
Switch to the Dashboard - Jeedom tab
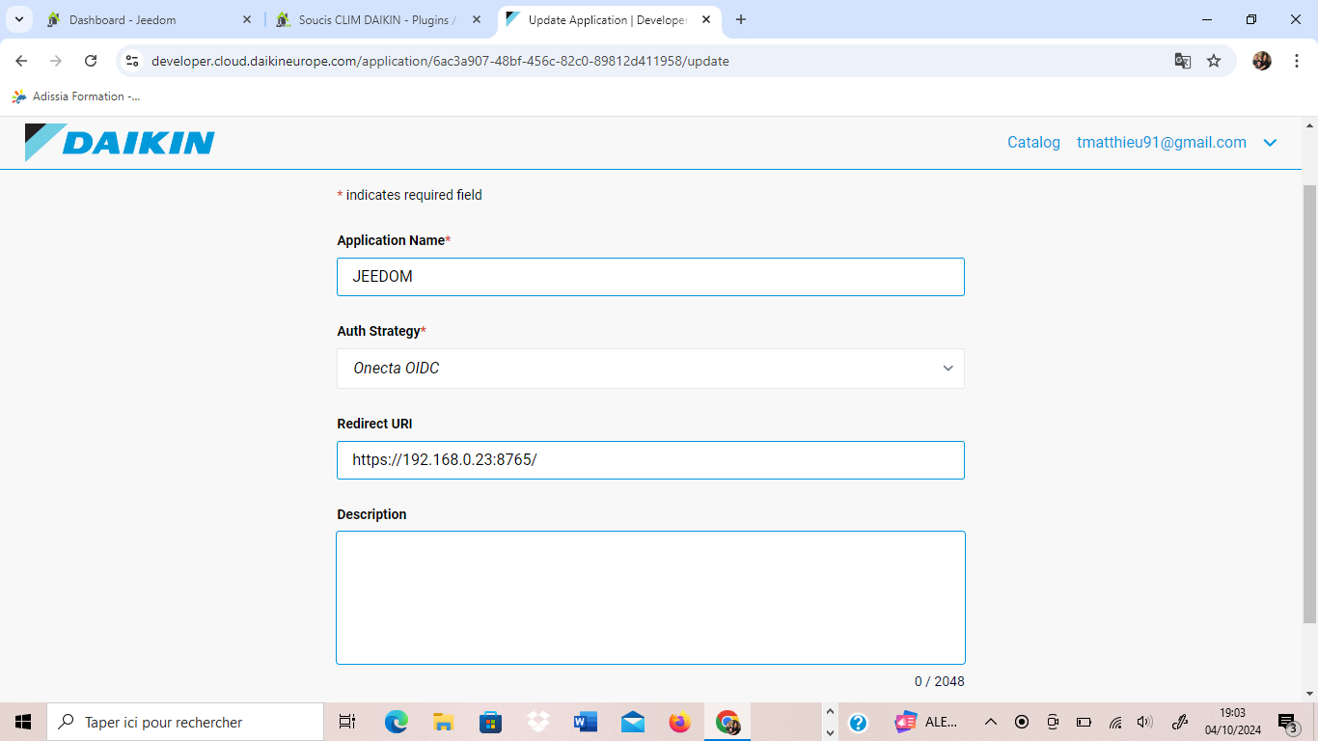[149, 19]
